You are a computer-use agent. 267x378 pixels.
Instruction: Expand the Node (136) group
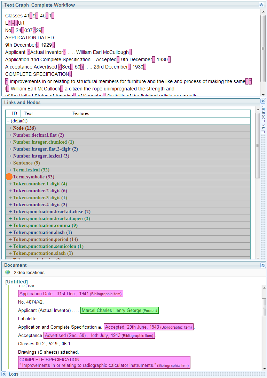pyautogui.click(x=10, y=128)
